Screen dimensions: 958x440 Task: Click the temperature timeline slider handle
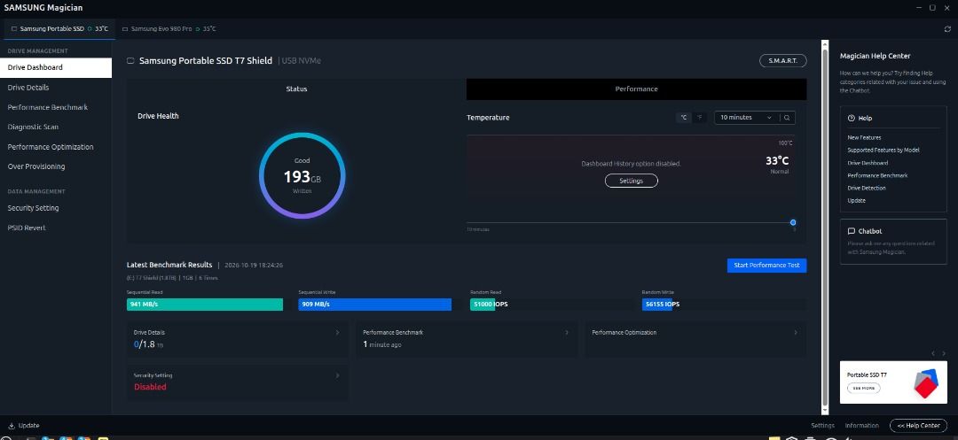click(793, 222)
